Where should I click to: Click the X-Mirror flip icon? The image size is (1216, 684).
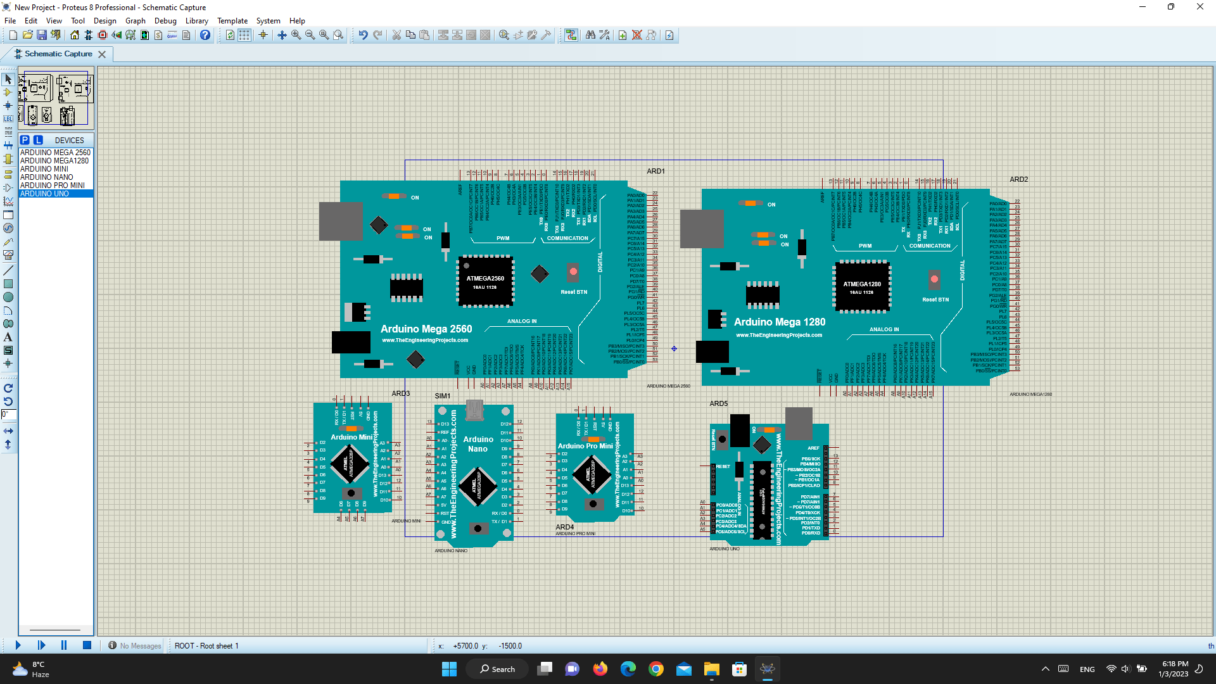[8, 431]
